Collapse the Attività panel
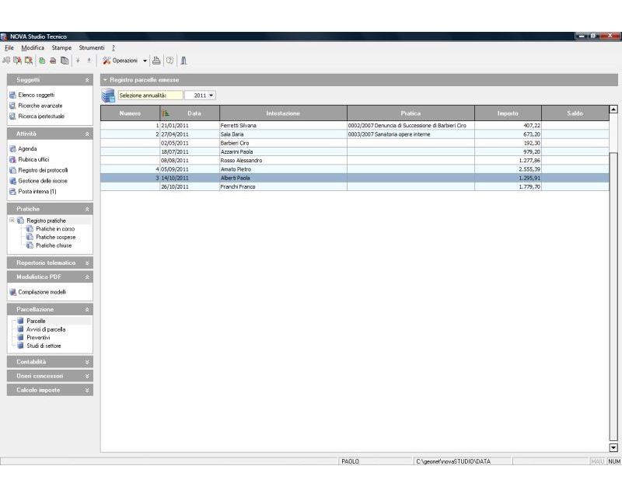This screenshot has width=622, height=497. [87, 134]
